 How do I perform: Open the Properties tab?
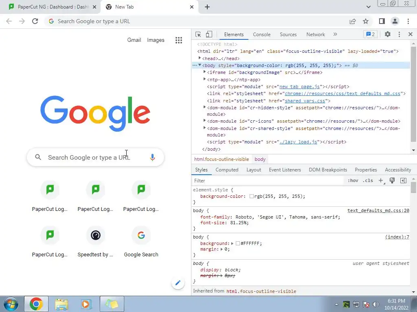[x=366, y=170]
